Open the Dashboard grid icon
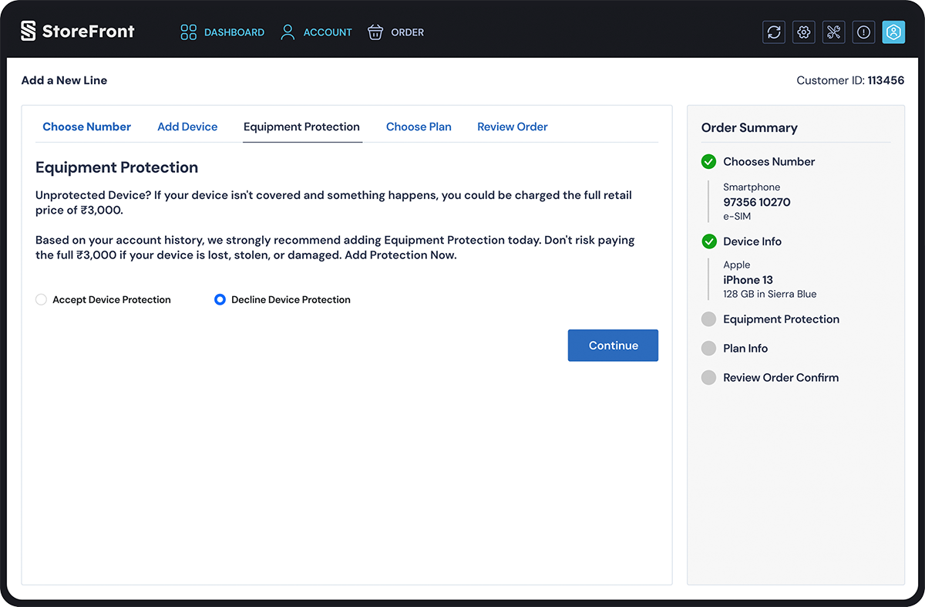Viewport: 925px width, 607px height. pyautogui.click(x=188, y=32)
